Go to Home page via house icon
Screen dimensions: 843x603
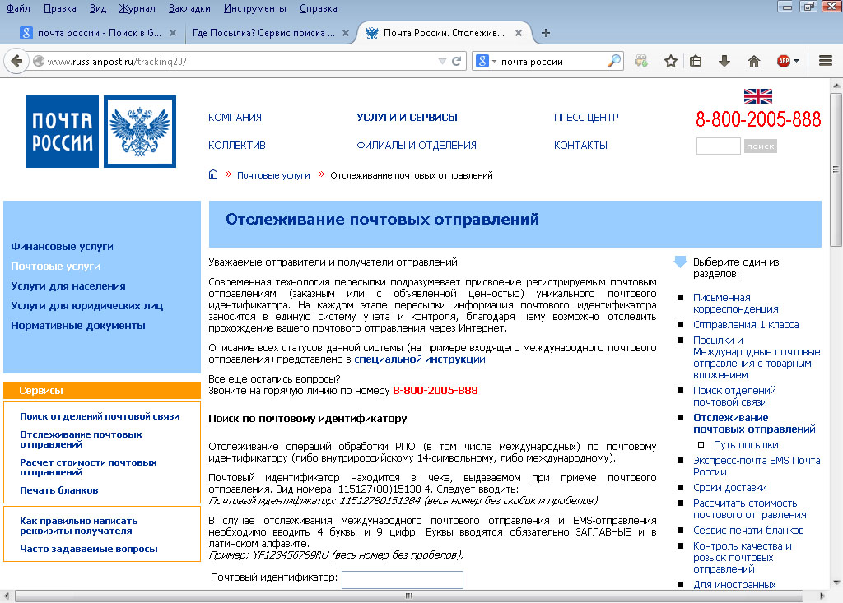click(754, 61)
